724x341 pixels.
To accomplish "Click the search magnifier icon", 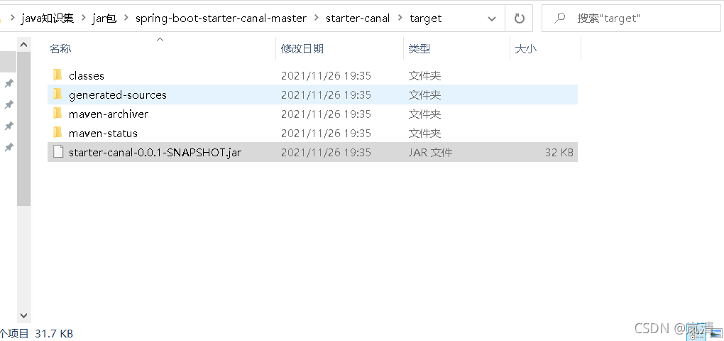I will [x=559, y=18].
